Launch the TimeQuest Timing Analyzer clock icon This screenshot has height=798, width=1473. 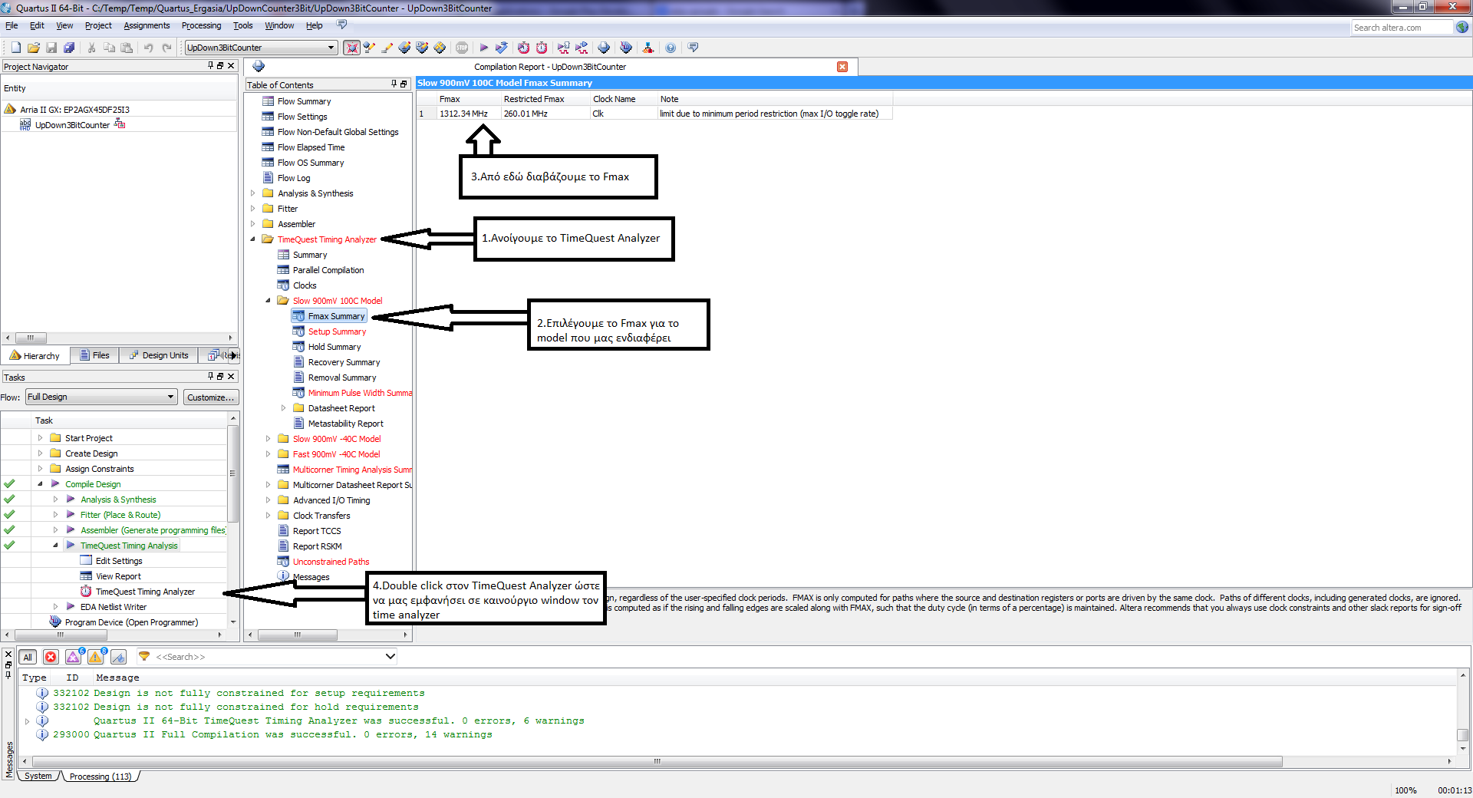[x=542, y=48]
